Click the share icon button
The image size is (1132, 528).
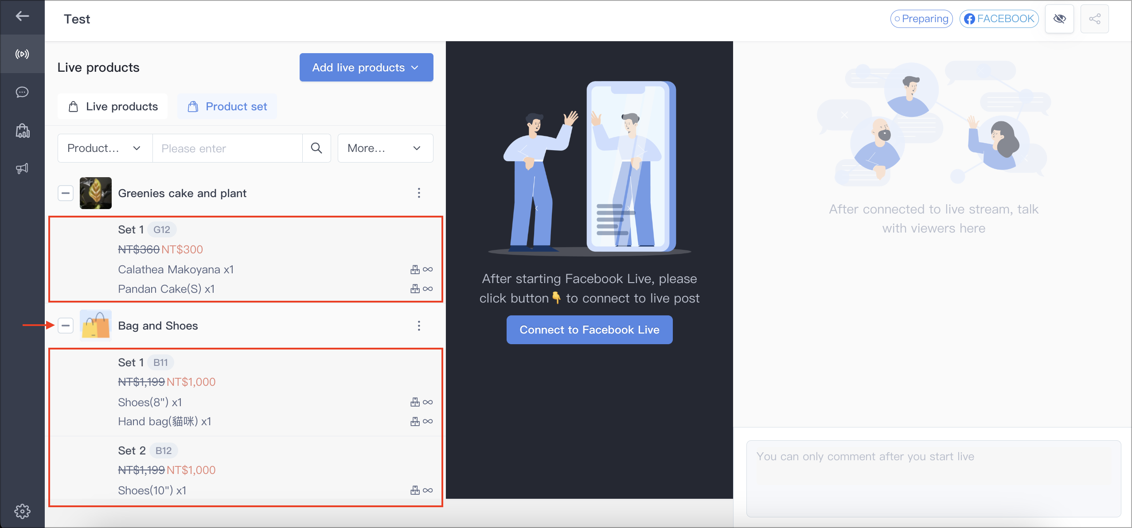coord(1094,19)
